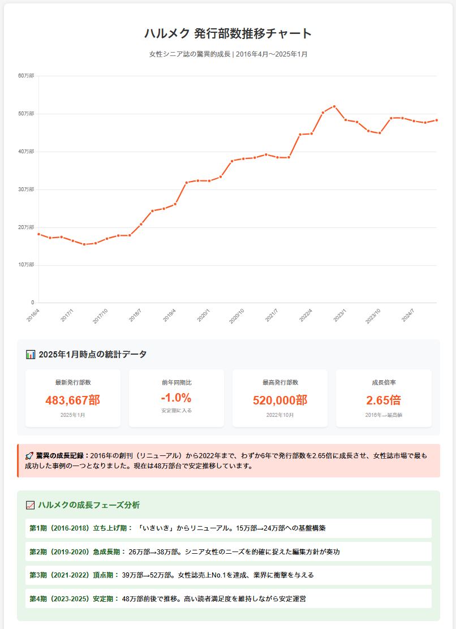Click the 2024/7 x-axis label
The width and height of the screenshot is (456, 629).
pos(408,314)
